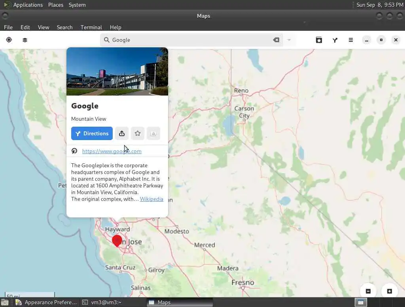
Task: Click the Modesto map label
Action: [x=177, y=231]
